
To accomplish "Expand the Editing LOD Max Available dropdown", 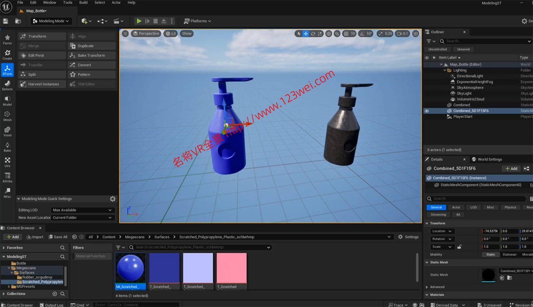I will point(83,210).
